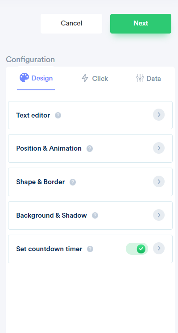Switch to the Data tab

point(148,78)
